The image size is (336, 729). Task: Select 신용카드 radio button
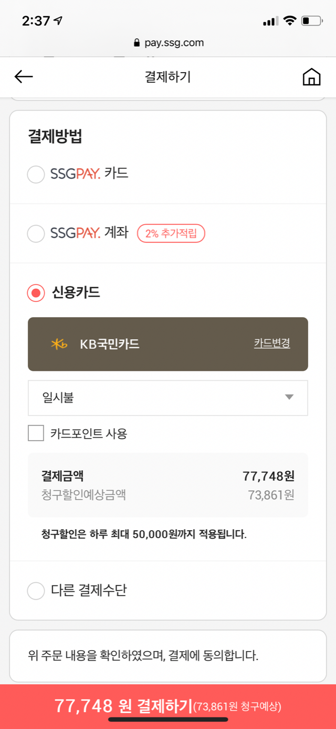[x=36, y=293]
